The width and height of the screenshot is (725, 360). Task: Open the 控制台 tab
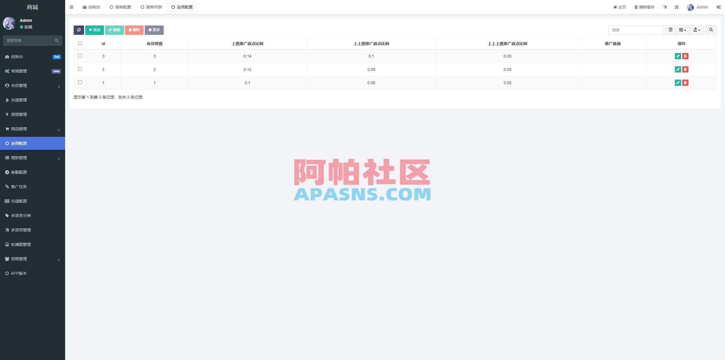[x=91, y=7]
